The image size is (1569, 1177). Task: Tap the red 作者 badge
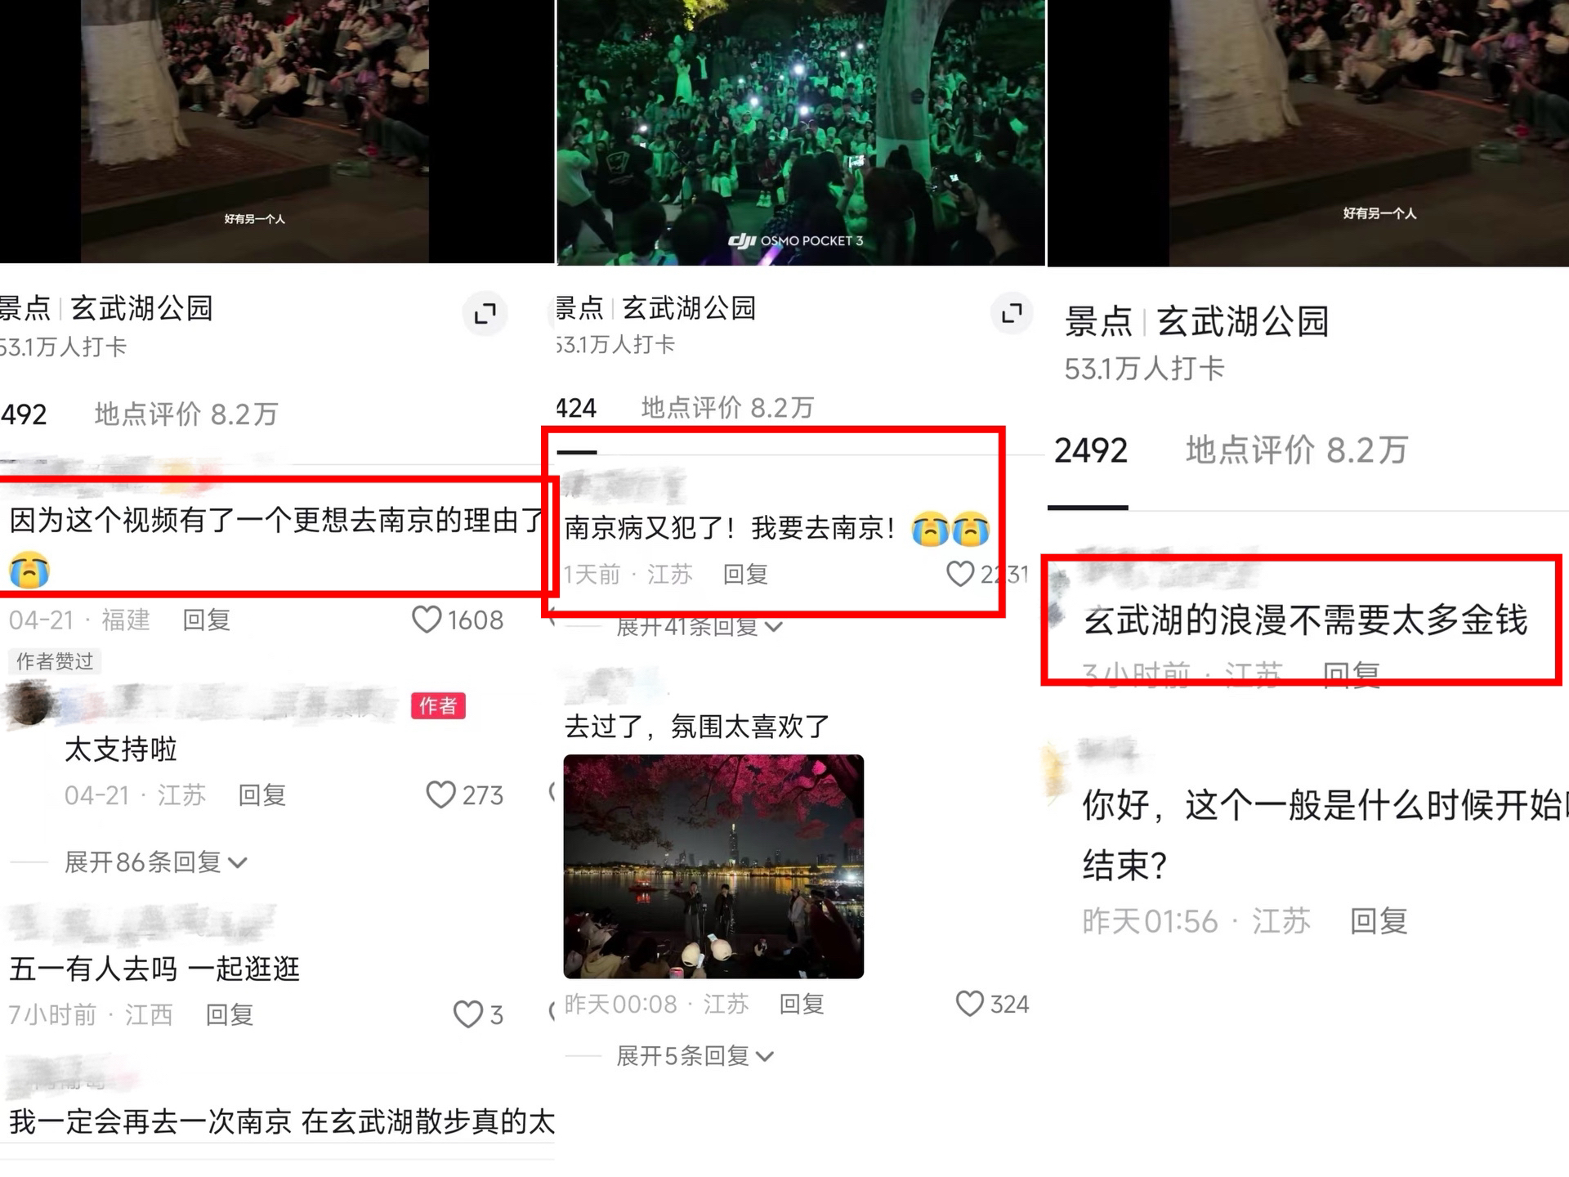click(438, 705)
